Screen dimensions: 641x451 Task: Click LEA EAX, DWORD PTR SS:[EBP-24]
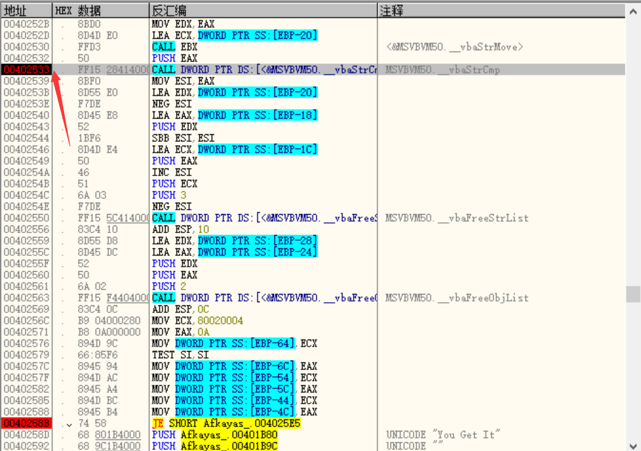pyautogui.click(x=235, y=252)
